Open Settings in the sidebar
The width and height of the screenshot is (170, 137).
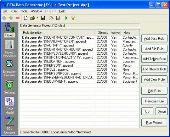click(9, 87)
